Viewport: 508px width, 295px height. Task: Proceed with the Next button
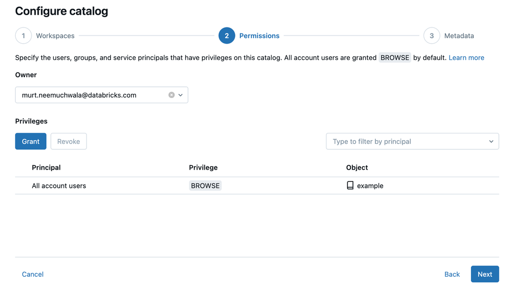(x=485, y=274)
